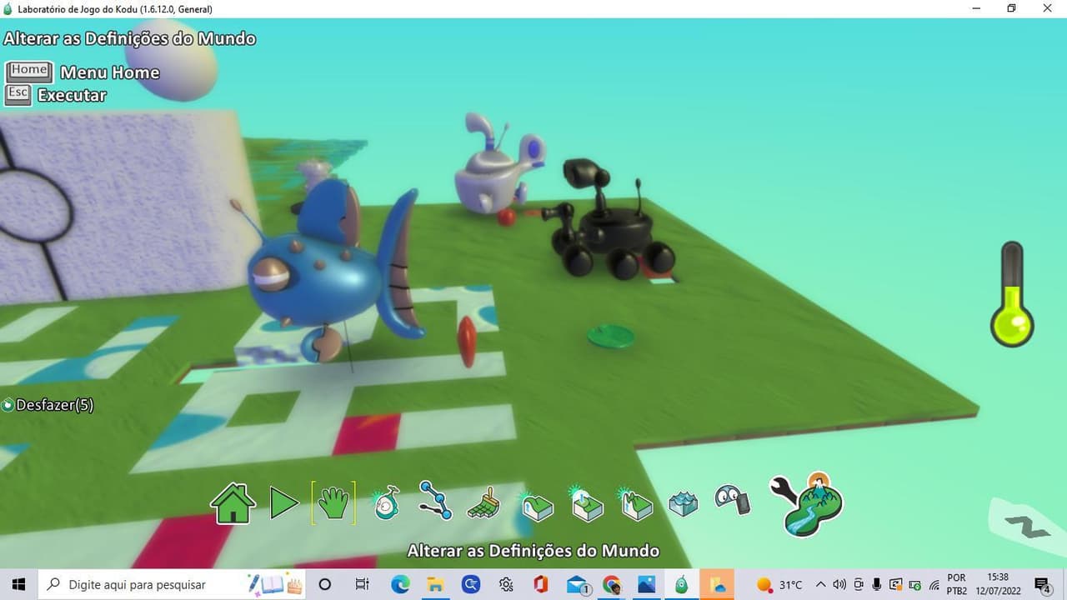The width and height of the screenshot is (1067, 600).
Task: Click the green lily pad object
Action: (610, 336)
